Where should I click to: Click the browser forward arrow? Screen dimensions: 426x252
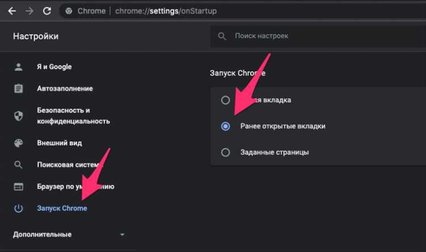(x=29, y=11)
